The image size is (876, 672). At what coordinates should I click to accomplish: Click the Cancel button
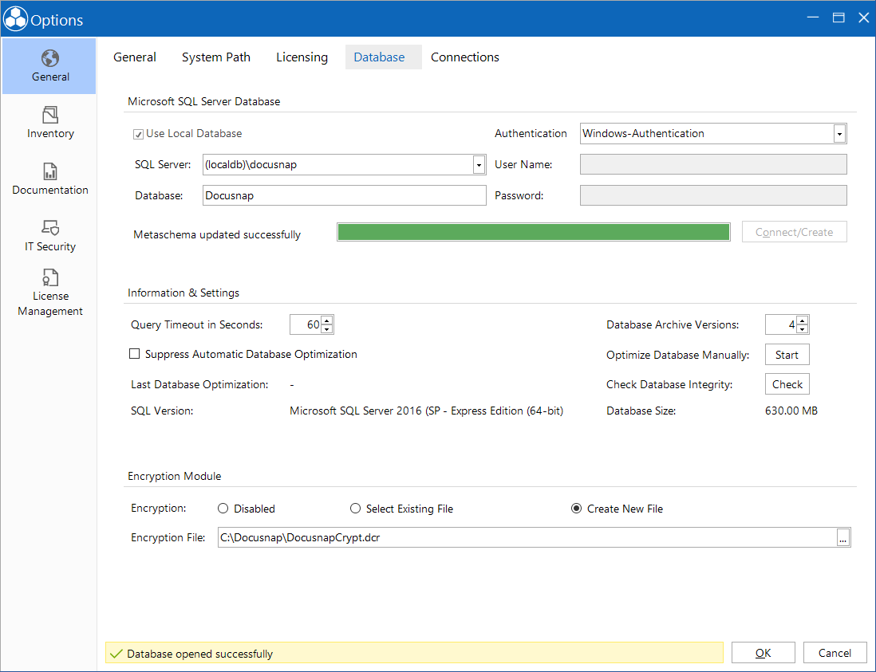(x=835, y=652)
